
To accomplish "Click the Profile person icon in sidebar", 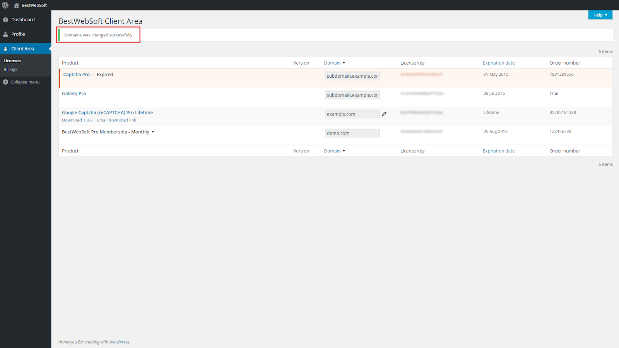I will point(5,34).
